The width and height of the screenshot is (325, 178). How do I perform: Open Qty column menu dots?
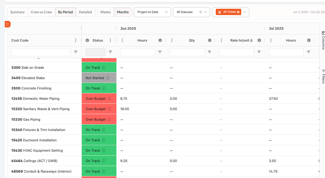[172, 40]
